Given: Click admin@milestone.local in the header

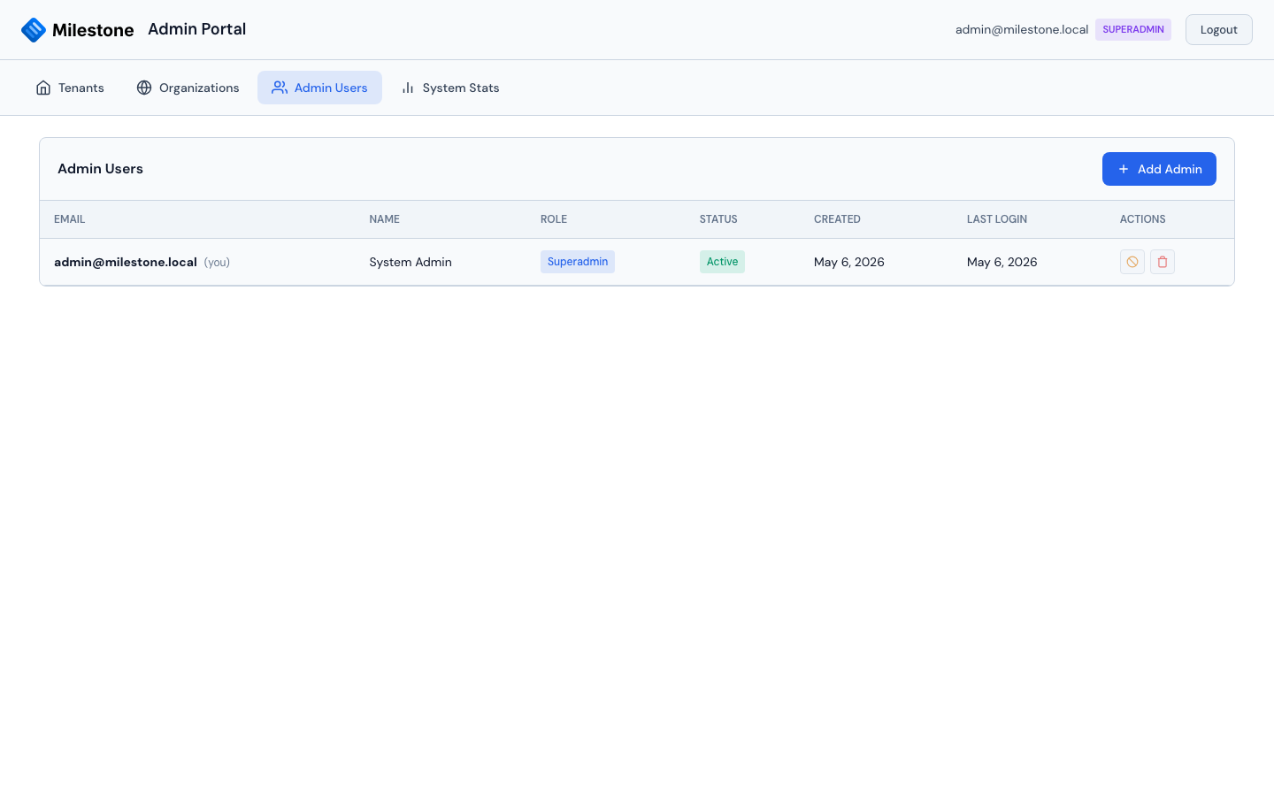Looking at the screenshot, I should [x=1022, y=29].
